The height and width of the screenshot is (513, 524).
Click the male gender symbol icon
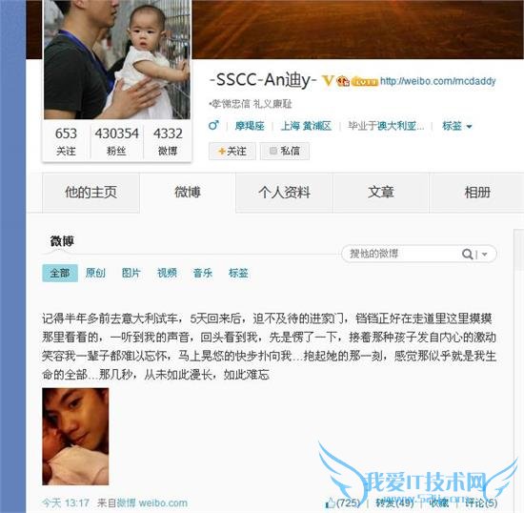pyautogui.click(x=213, y=125)
